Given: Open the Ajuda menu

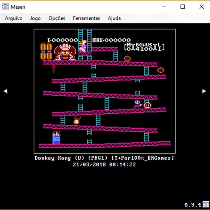Looking at the screenshot, I should (114, 18).
